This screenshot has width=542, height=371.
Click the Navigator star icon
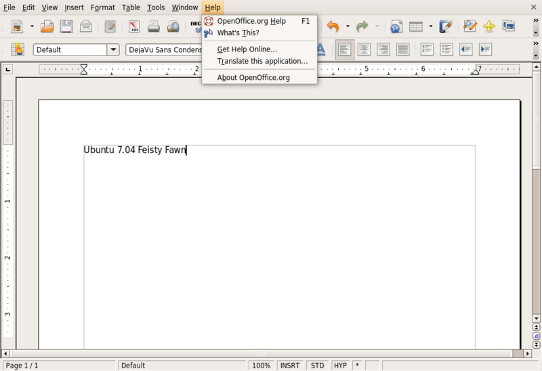[489, 26]
